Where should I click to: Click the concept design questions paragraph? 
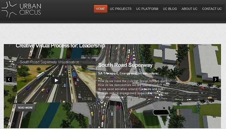tap(134, 89)
